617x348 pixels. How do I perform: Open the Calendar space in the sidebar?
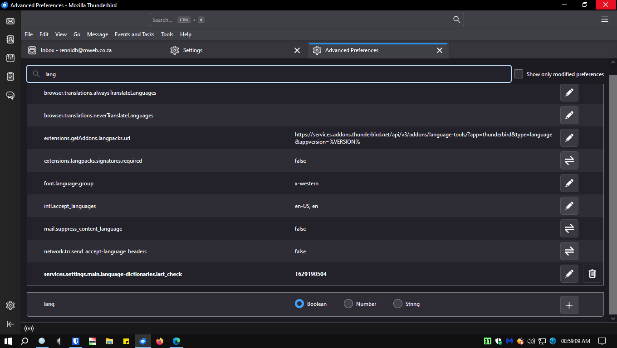click(x=10, y=58)
